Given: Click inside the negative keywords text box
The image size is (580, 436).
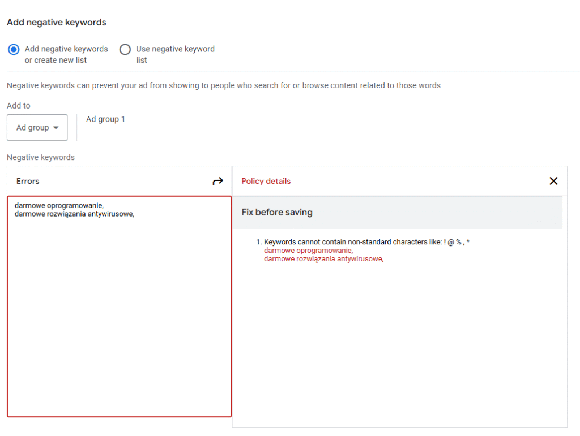Looking at the screenshot, I should coord(119,311).
